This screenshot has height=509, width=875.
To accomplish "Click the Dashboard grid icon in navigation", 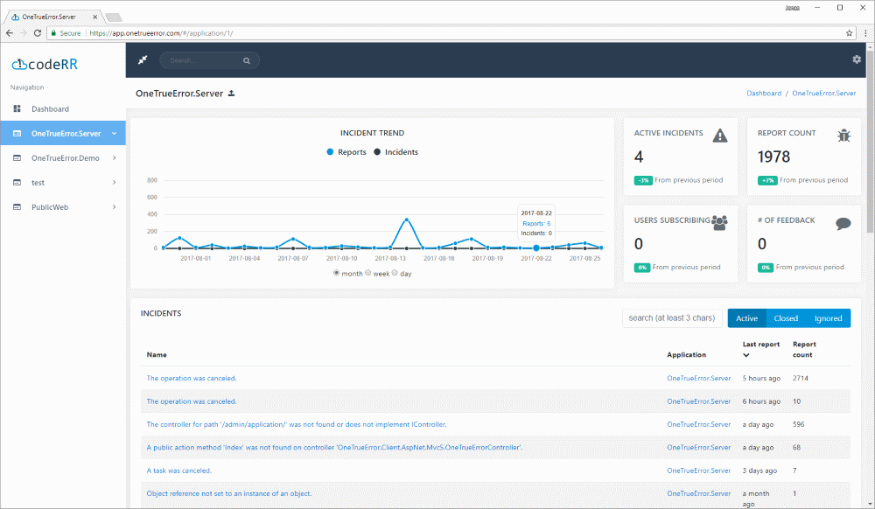I will point(17,108).
